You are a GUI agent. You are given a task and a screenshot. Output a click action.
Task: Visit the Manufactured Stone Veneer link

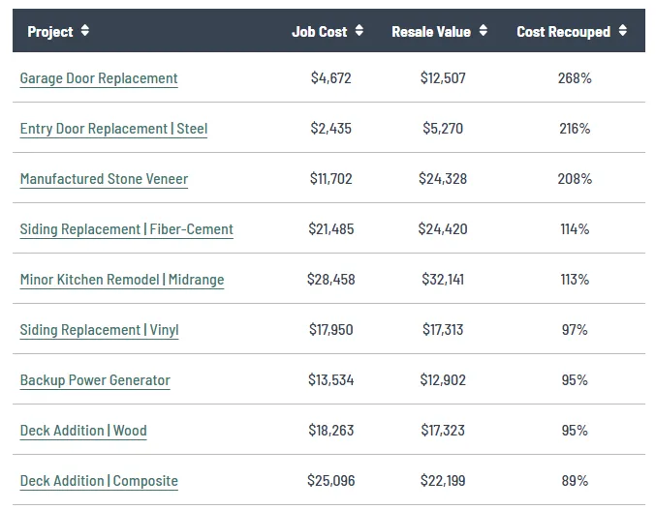click(104, 179)
